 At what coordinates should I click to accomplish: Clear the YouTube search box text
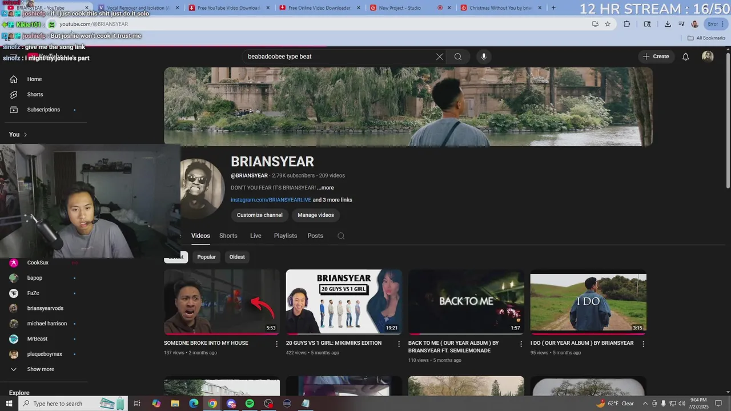pos(439,57)
